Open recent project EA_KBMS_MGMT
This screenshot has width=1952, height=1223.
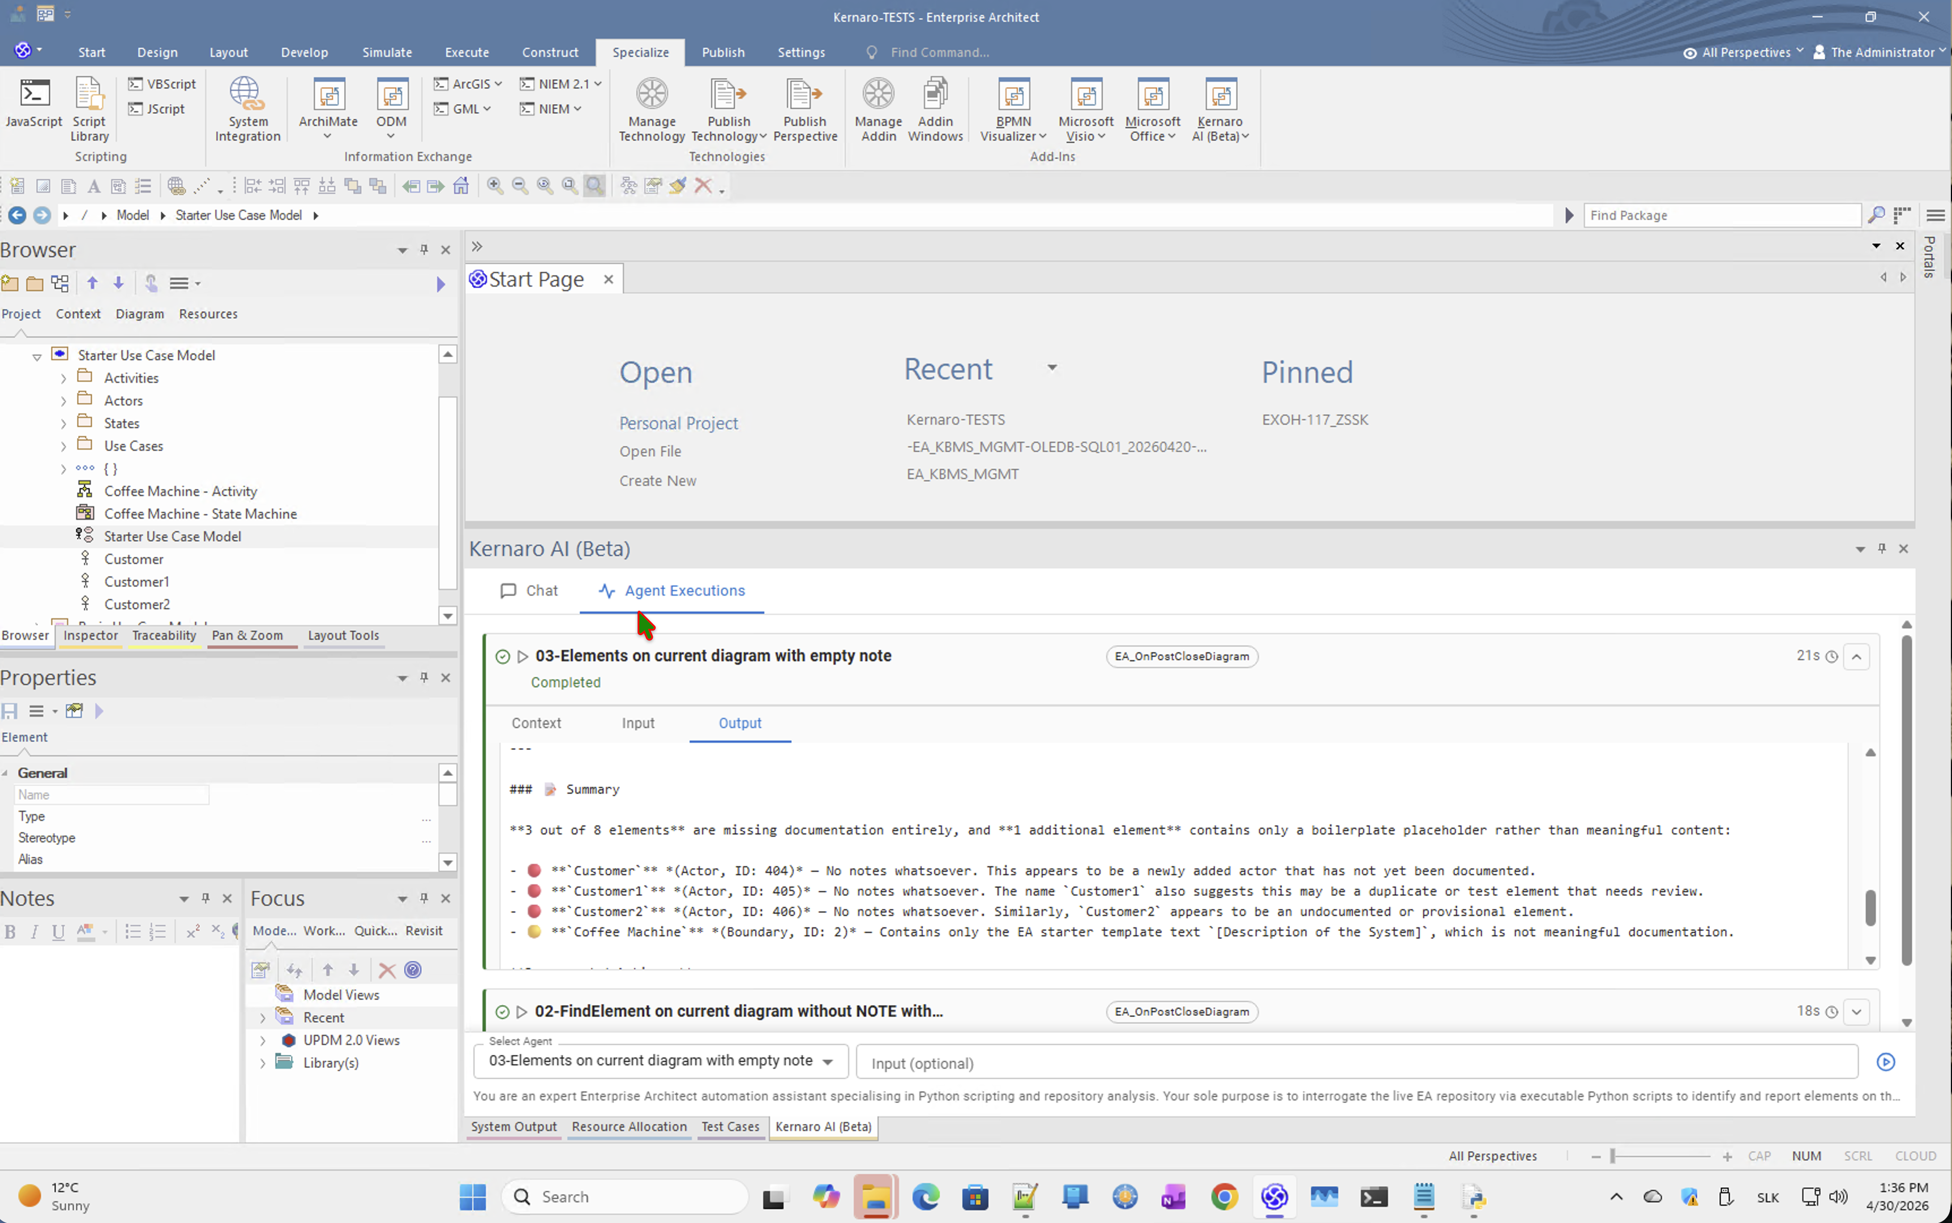[x=962, y=474]
